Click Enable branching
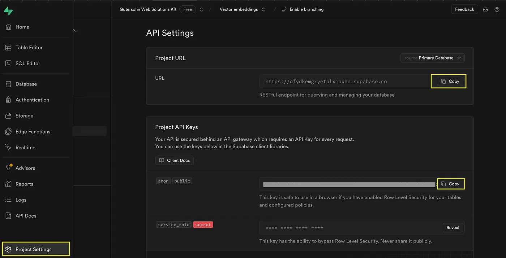506x258 pixels. point(303,9)
